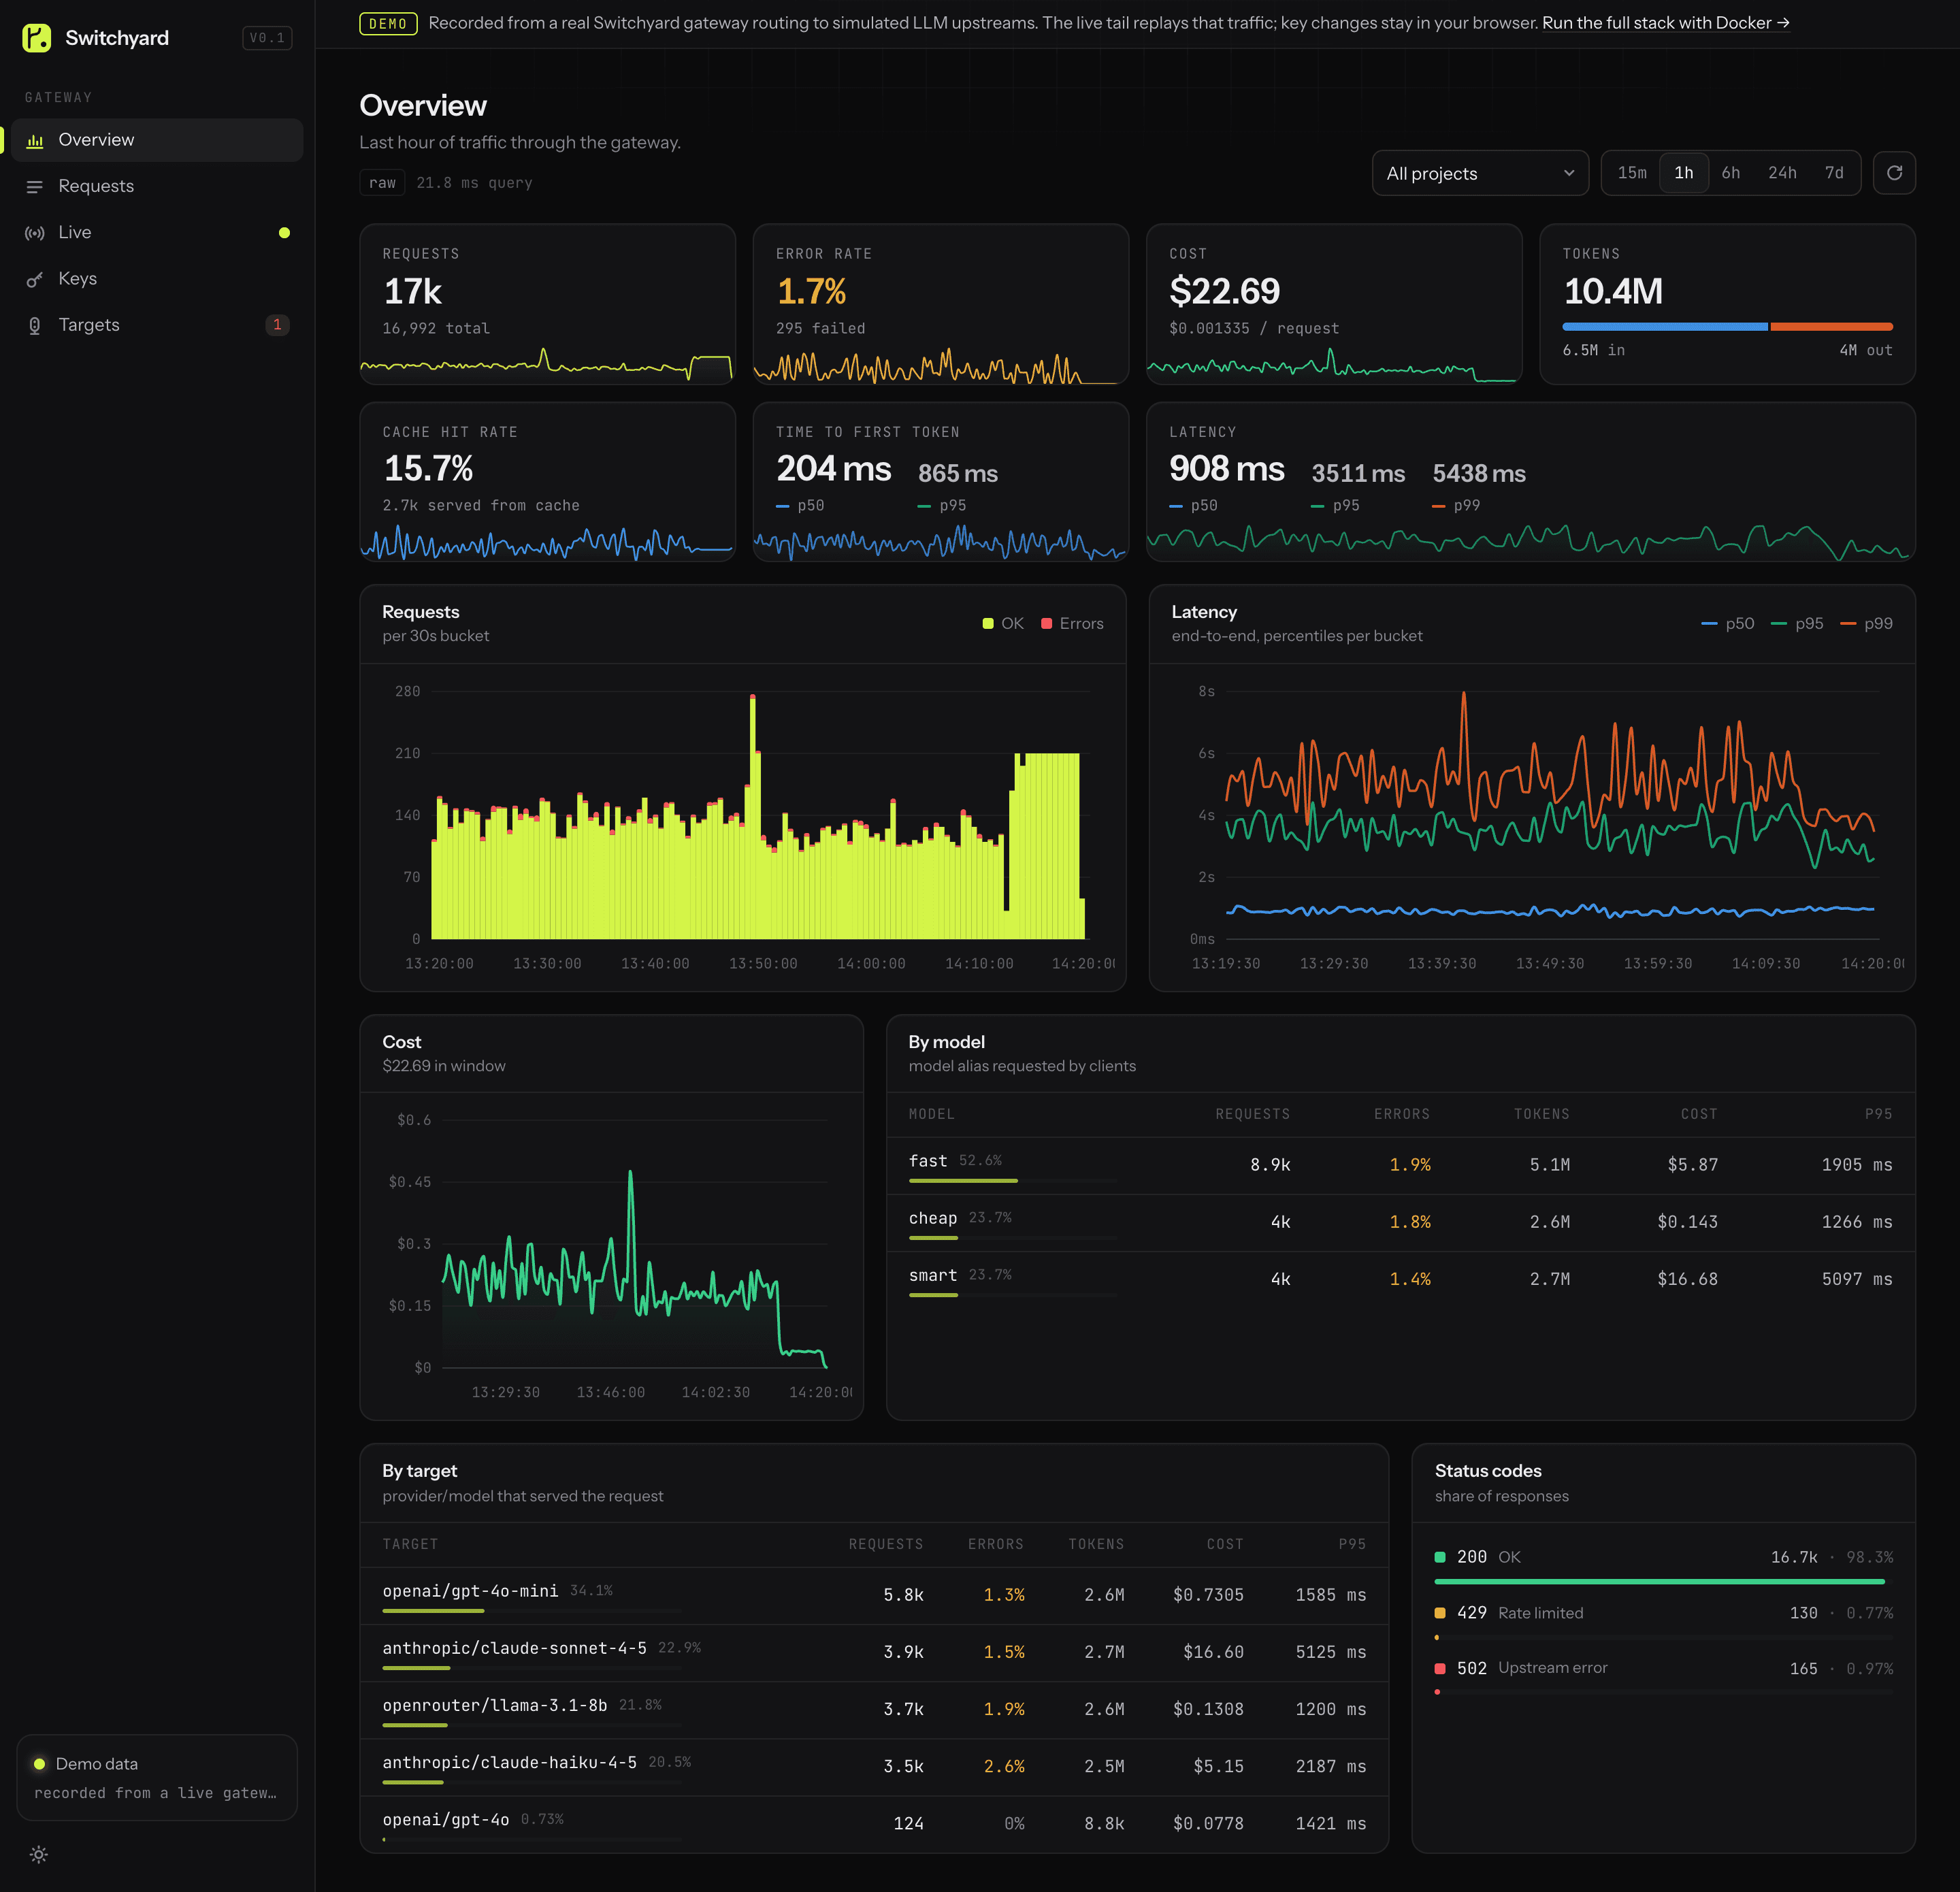This screenshot has width=1960, height=1892.
Task: Toggle the p50 legend in Latency chart
Action: [x=1728, y=624]
